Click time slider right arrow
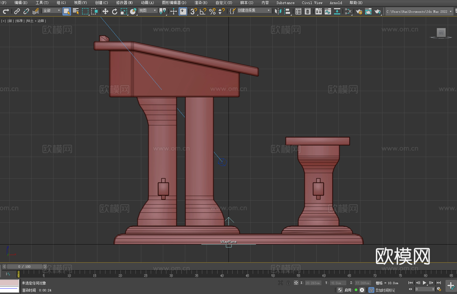 click(x=45, y=267)
